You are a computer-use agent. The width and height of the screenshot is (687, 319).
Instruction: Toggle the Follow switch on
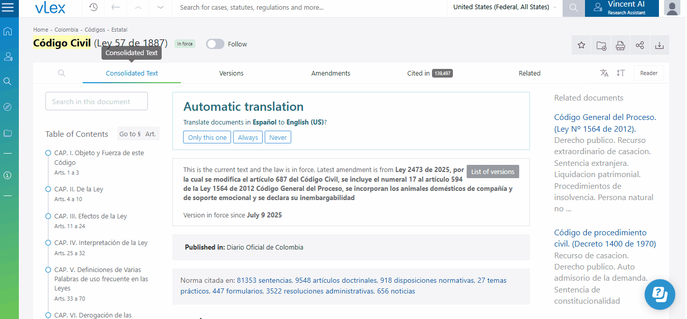pyautogui.click(x=215, y=44)
